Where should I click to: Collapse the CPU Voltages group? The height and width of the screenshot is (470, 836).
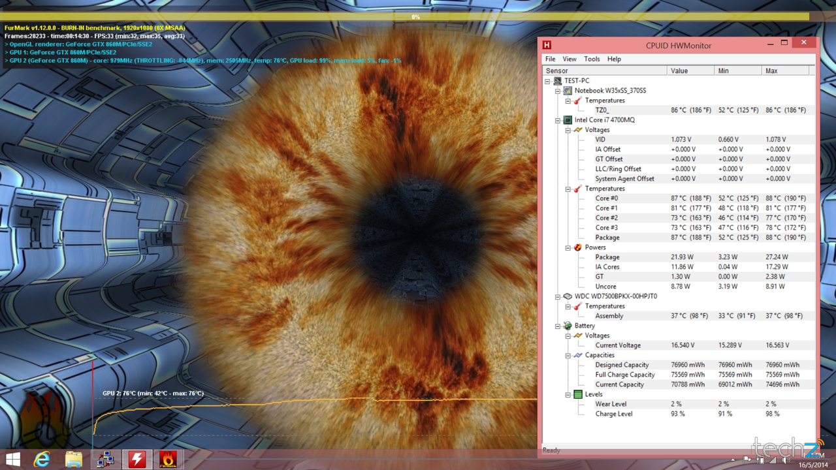click(568, 130)
